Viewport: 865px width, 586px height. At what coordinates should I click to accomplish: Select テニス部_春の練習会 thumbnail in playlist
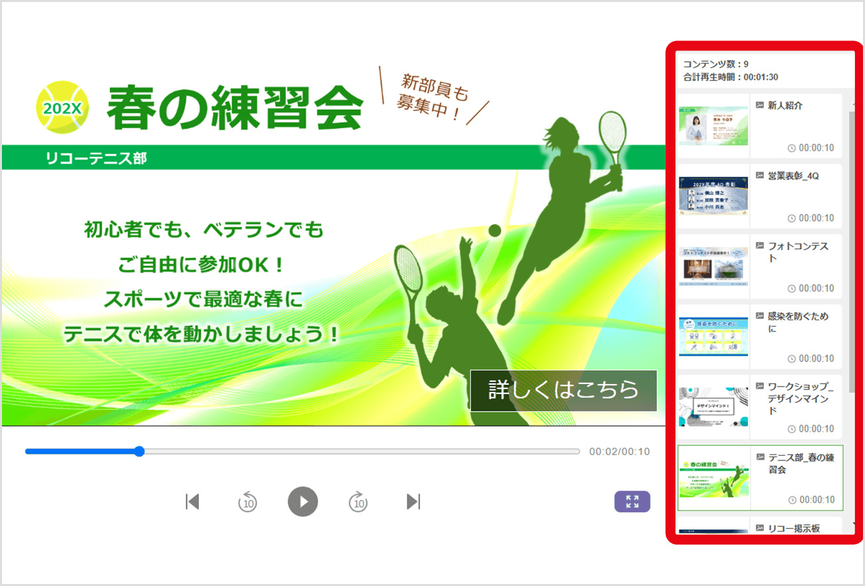coord(713,478)
